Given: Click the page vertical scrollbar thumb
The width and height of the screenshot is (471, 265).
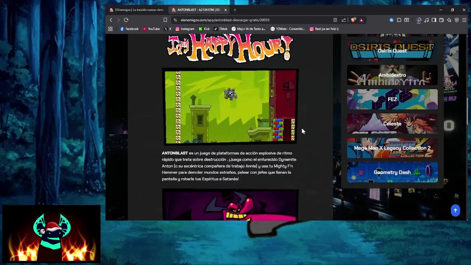Looking at the screenshot, I should tap(467, 112).
